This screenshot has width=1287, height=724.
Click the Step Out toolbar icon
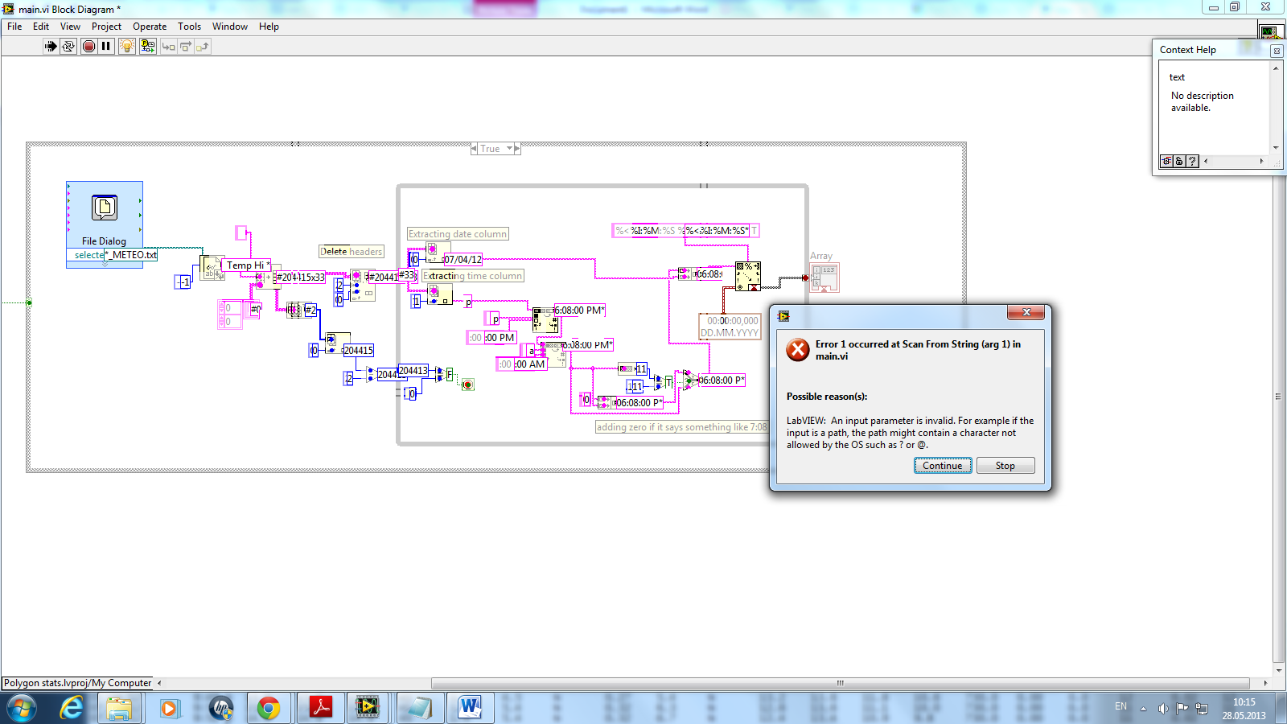pyautogui.click(x=202, y=47)
